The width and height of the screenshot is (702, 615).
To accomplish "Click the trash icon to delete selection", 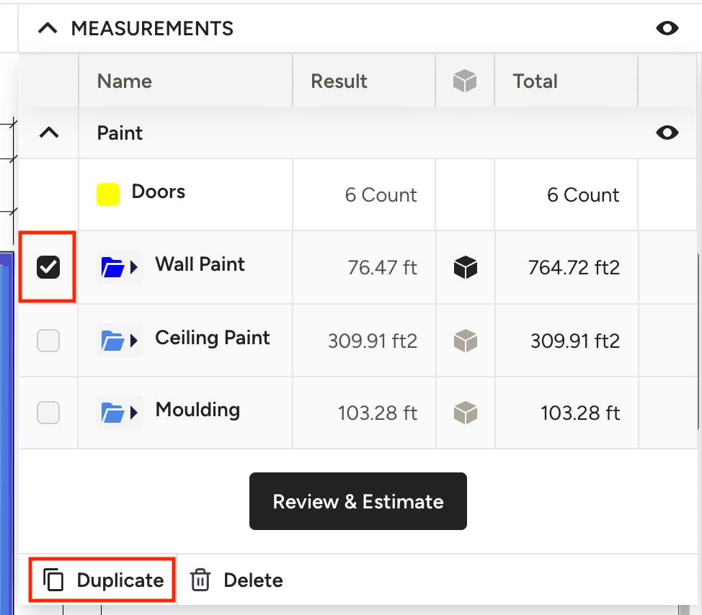I will click(x=200, y=580).
